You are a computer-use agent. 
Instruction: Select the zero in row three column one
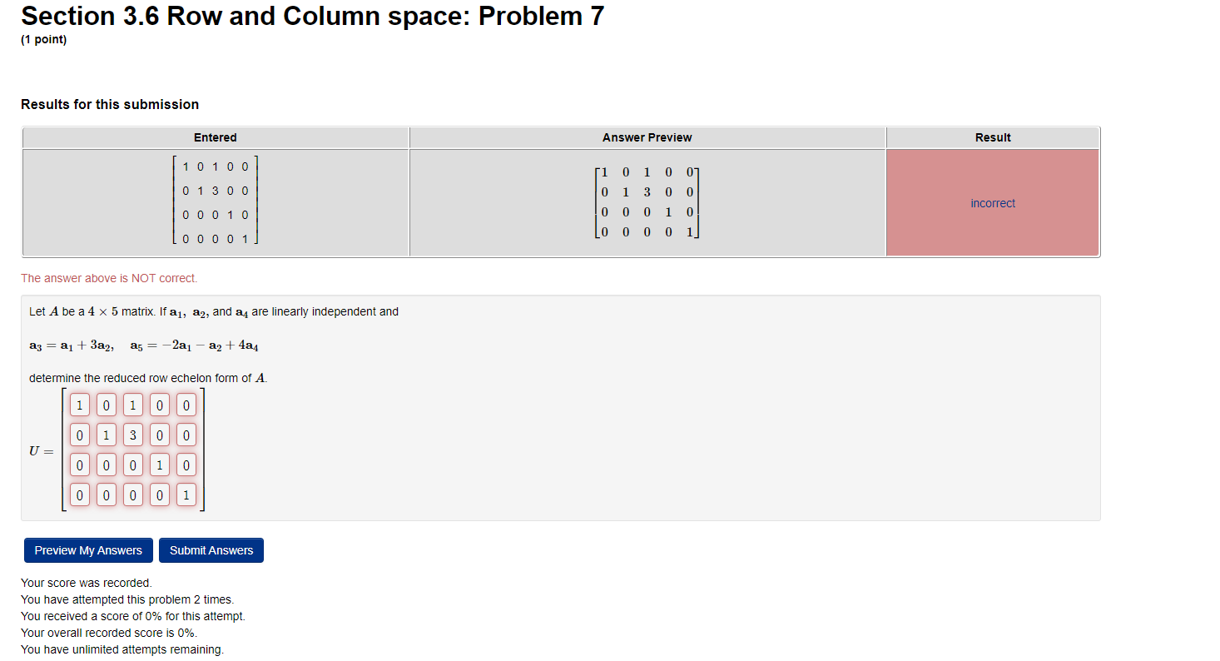pyautogui.click(x=79, y=465)
